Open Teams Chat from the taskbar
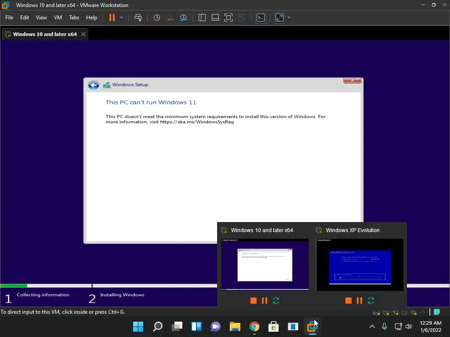The width and height of the screenshot is (450, 337). pyautogui.click(x=215, y=326)
